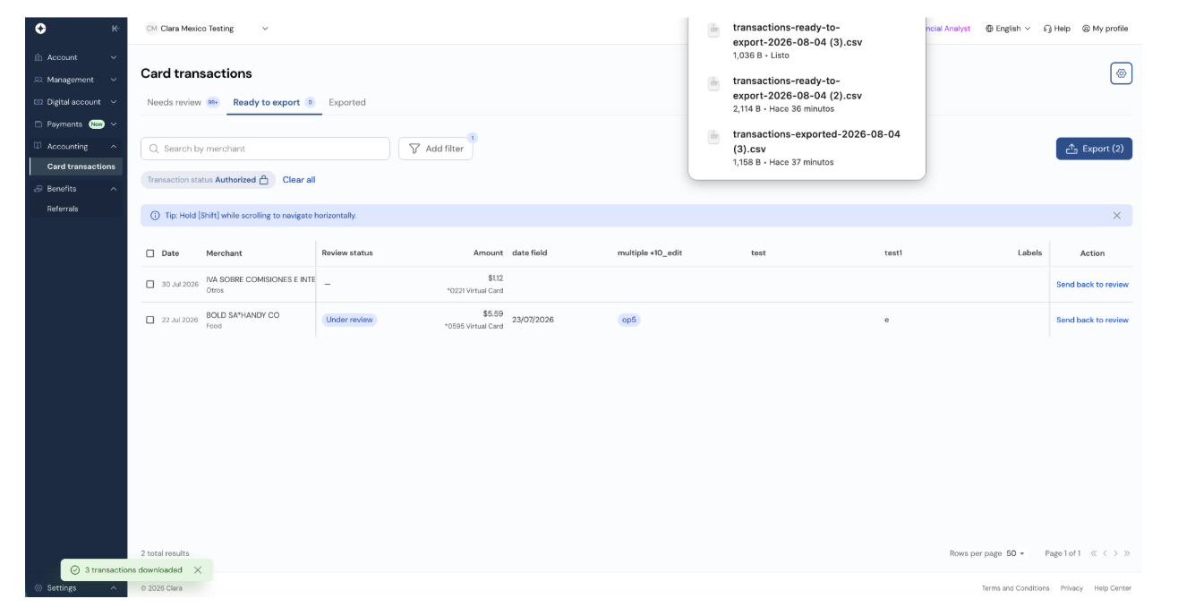Image resolution: width=1178 pixels, height=616 pixels.
Task: Click the Amount column header
Action: coord(488,253)
